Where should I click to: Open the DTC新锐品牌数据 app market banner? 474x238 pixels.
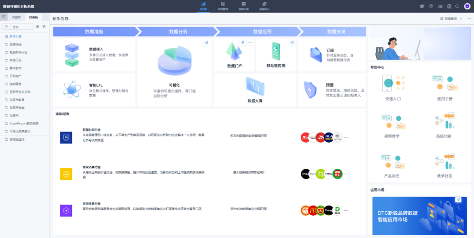[419, 216]
